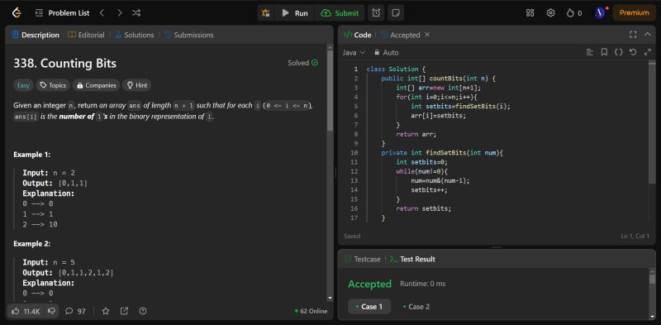This screenshot has height=325, width=661.
Task: Open the layout grid icon
Action: click(x=530, y=13)
